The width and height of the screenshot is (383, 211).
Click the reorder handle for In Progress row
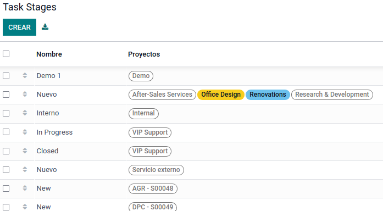point(25,132)
